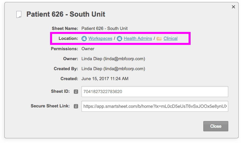Open the Health Admins link

coord(138,39)
